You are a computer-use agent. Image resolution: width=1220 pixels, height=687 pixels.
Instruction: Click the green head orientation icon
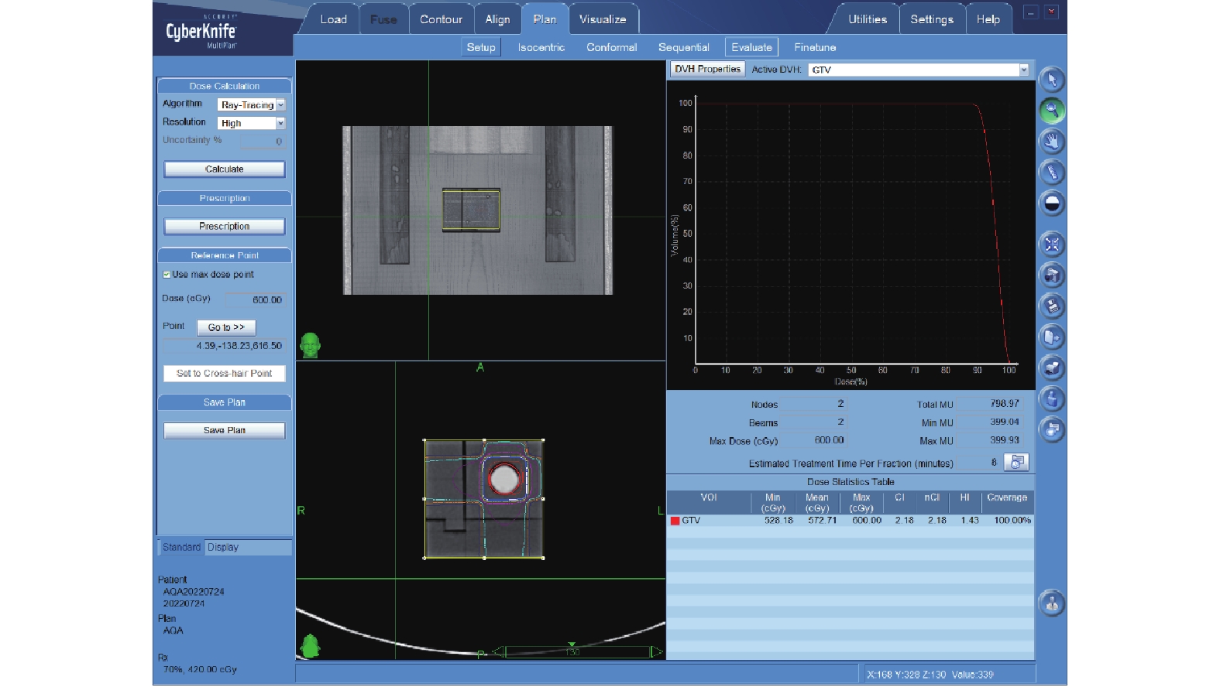tap(310, 345)
